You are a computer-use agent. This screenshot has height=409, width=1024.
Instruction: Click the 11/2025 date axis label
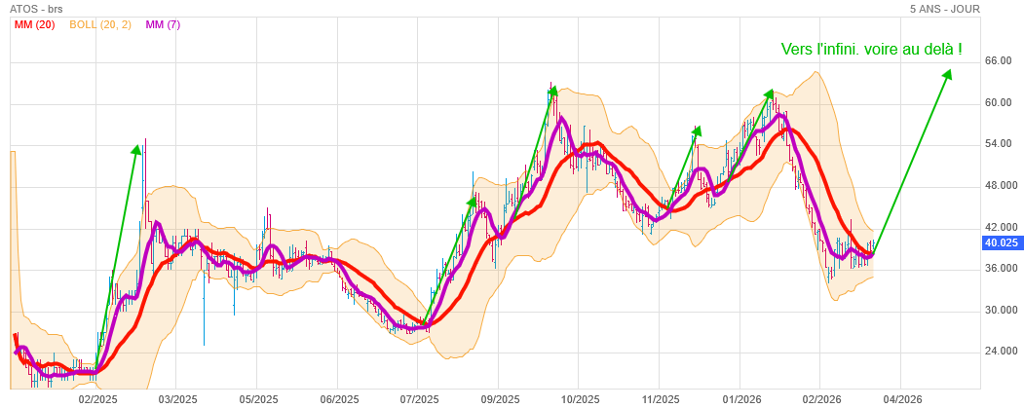tap(660, 398)
